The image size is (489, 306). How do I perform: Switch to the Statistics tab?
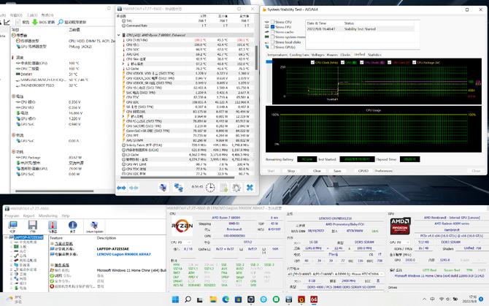(x=374, y=55)
